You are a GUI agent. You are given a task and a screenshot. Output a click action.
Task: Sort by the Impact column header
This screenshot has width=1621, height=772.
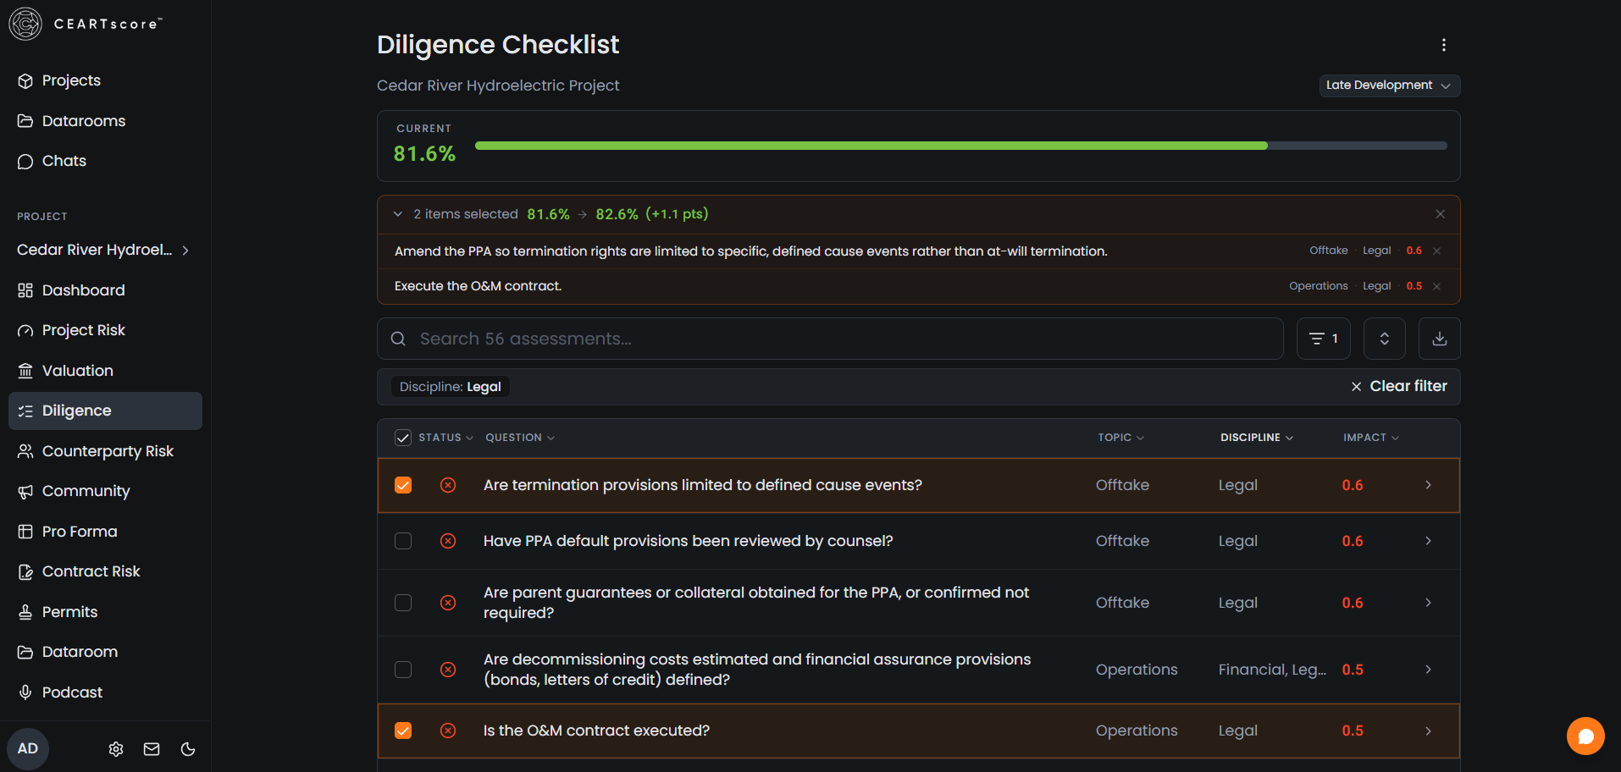[x=1371, y=438]
